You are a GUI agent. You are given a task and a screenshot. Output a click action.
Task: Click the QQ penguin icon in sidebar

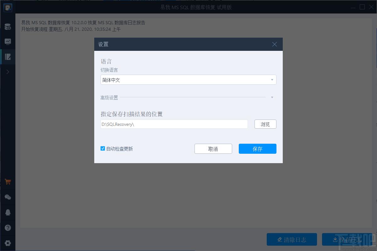pyautogui.click(x=8, y=212)
